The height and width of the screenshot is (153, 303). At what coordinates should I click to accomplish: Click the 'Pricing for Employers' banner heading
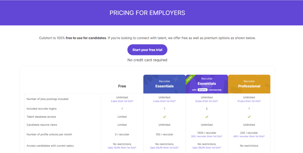point(147,13)
